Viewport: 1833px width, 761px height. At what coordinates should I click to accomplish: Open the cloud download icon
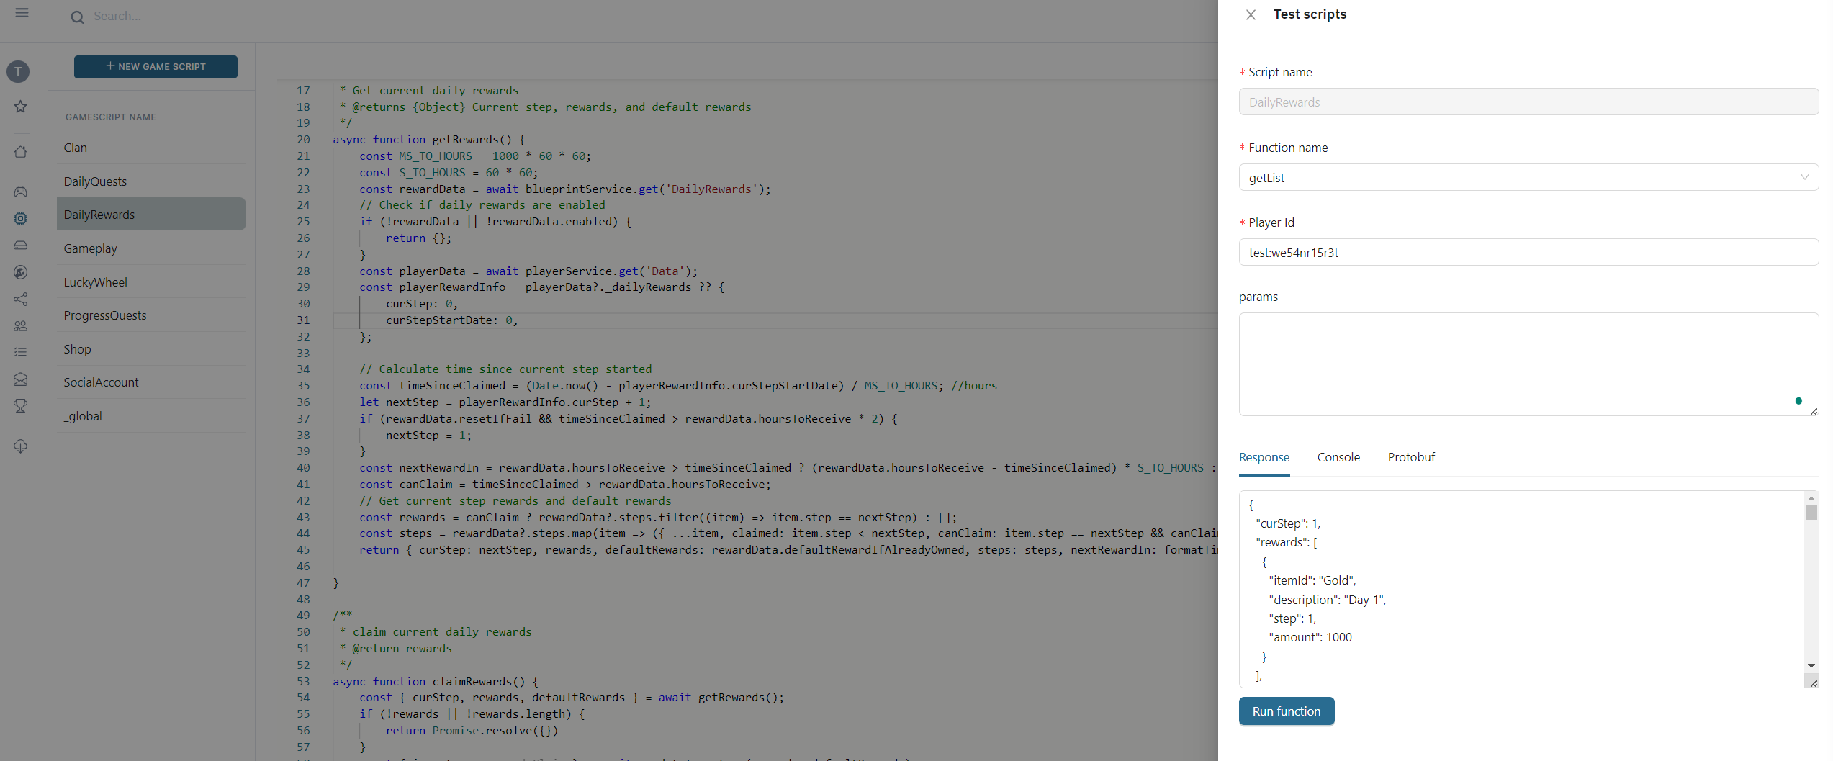[21, 446]
